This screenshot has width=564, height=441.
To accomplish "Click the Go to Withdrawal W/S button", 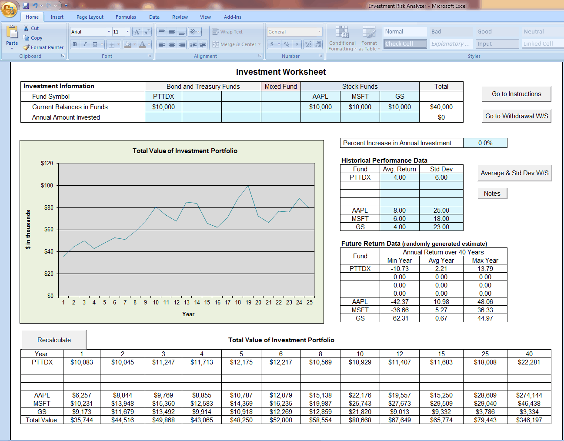I will [x=517, y=116].
